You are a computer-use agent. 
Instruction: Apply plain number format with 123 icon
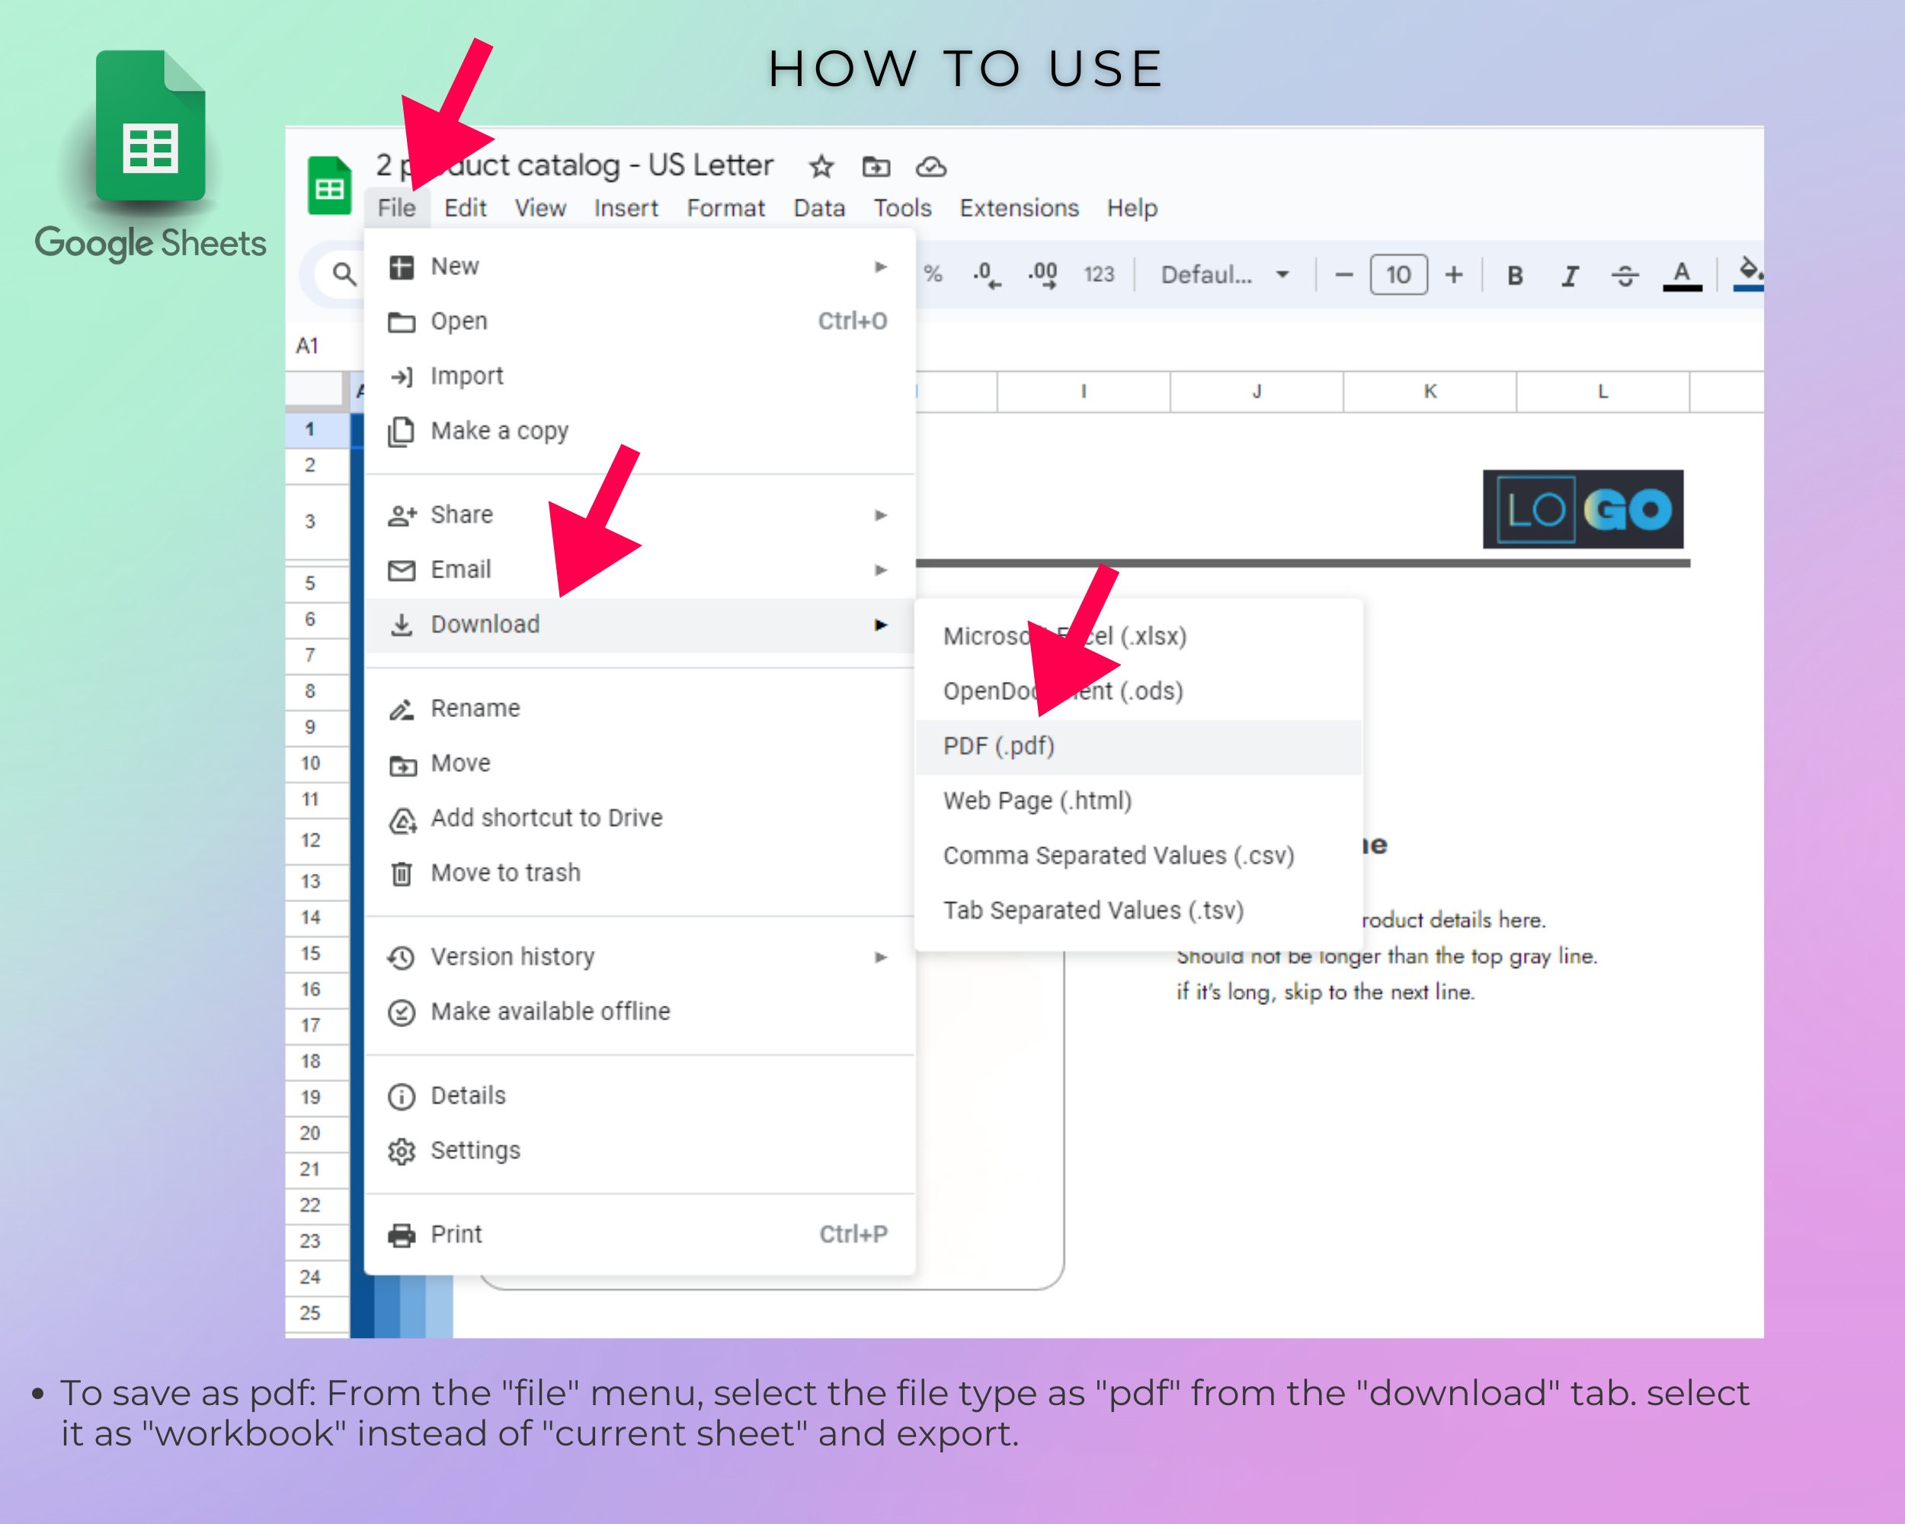(1098, 274)
